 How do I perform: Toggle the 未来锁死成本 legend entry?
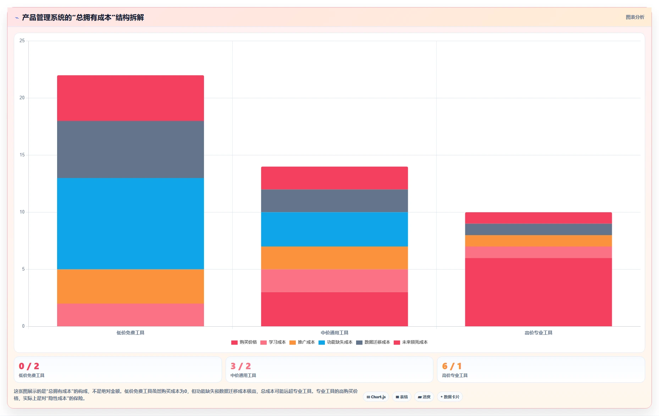411,342
